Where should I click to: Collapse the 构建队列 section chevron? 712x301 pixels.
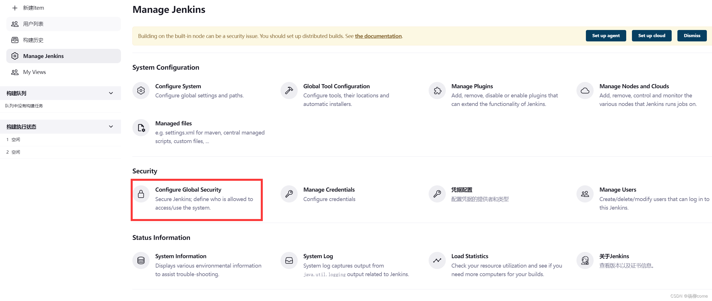(x=111, y=93)
